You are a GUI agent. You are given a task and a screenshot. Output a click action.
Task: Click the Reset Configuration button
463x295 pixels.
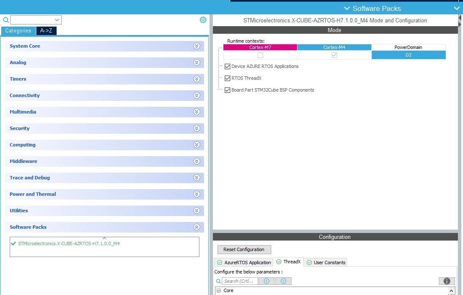244,249
